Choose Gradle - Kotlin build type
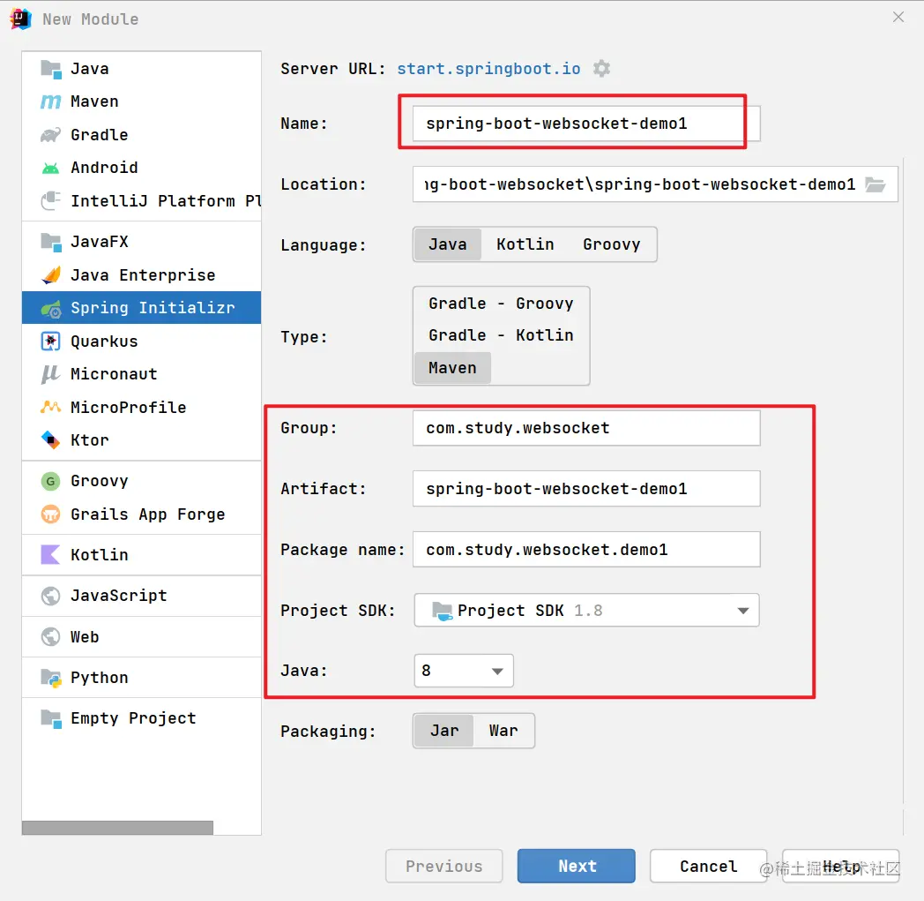The image size is (924, 901). pos(501,335)
